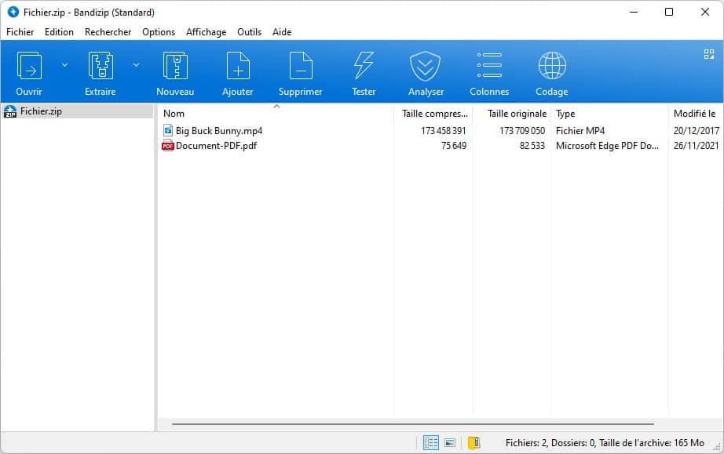The image size is (724, 454).
Task: Click the Bandizip app icon in title bar
Action: tap(13, 12)
